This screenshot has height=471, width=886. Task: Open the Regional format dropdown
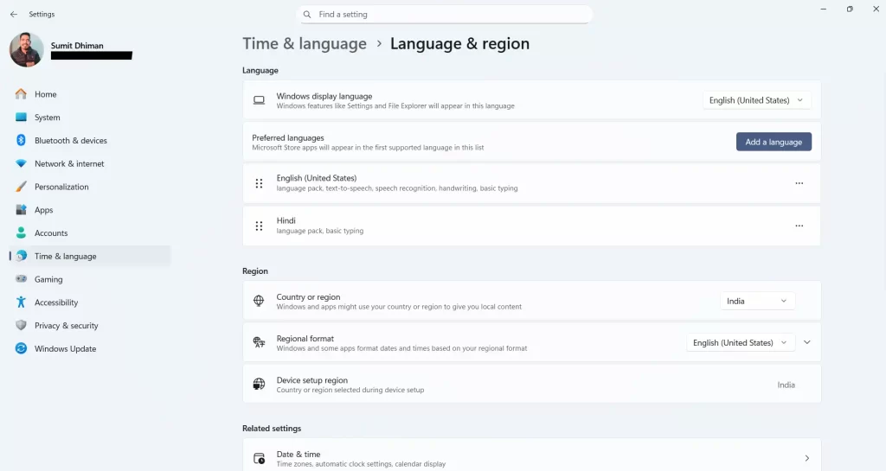pyautogui.click(x=741, y=343)
